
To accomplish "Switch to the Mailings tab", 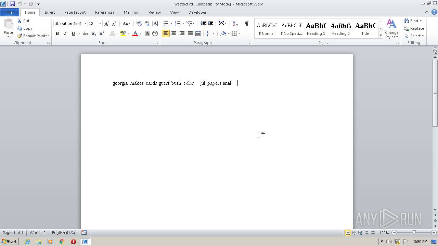I will 131,12.
